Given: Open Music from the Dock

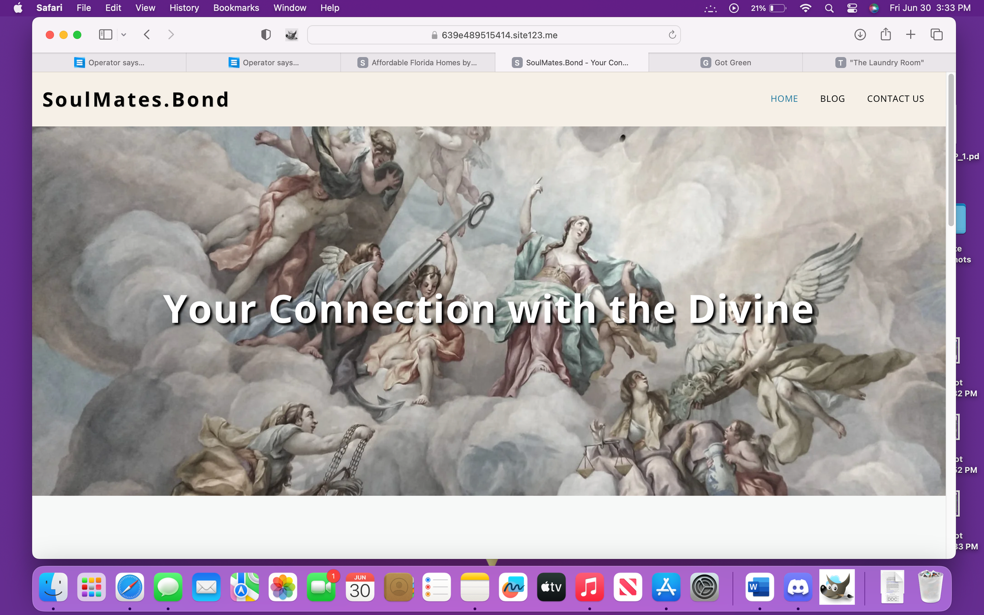Looking at the screenshot, I should [589, 587].
